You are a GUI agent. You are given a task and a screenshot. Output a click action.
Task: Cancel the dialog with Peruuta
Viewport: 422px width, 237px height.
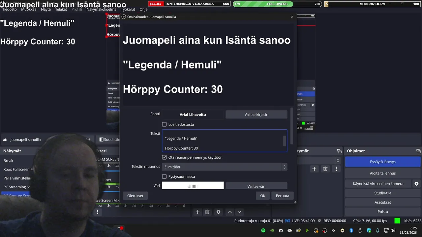pyautogui.click(x=282, y=196)
